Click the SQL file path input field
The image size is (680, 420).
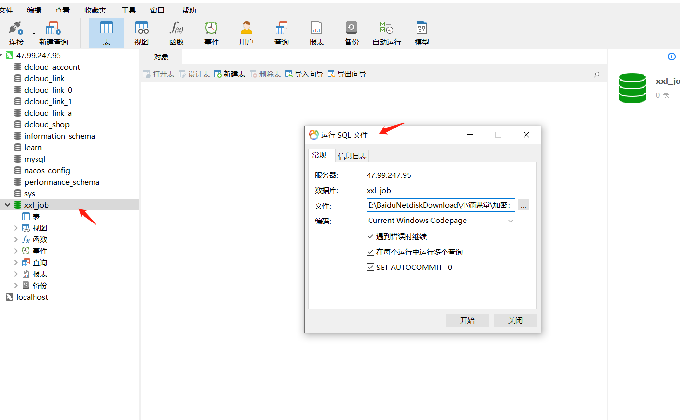coord(441,205)
